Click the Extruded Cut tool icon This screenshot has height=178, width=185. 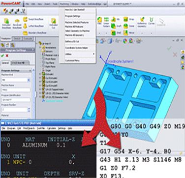(x=54, y=21)
